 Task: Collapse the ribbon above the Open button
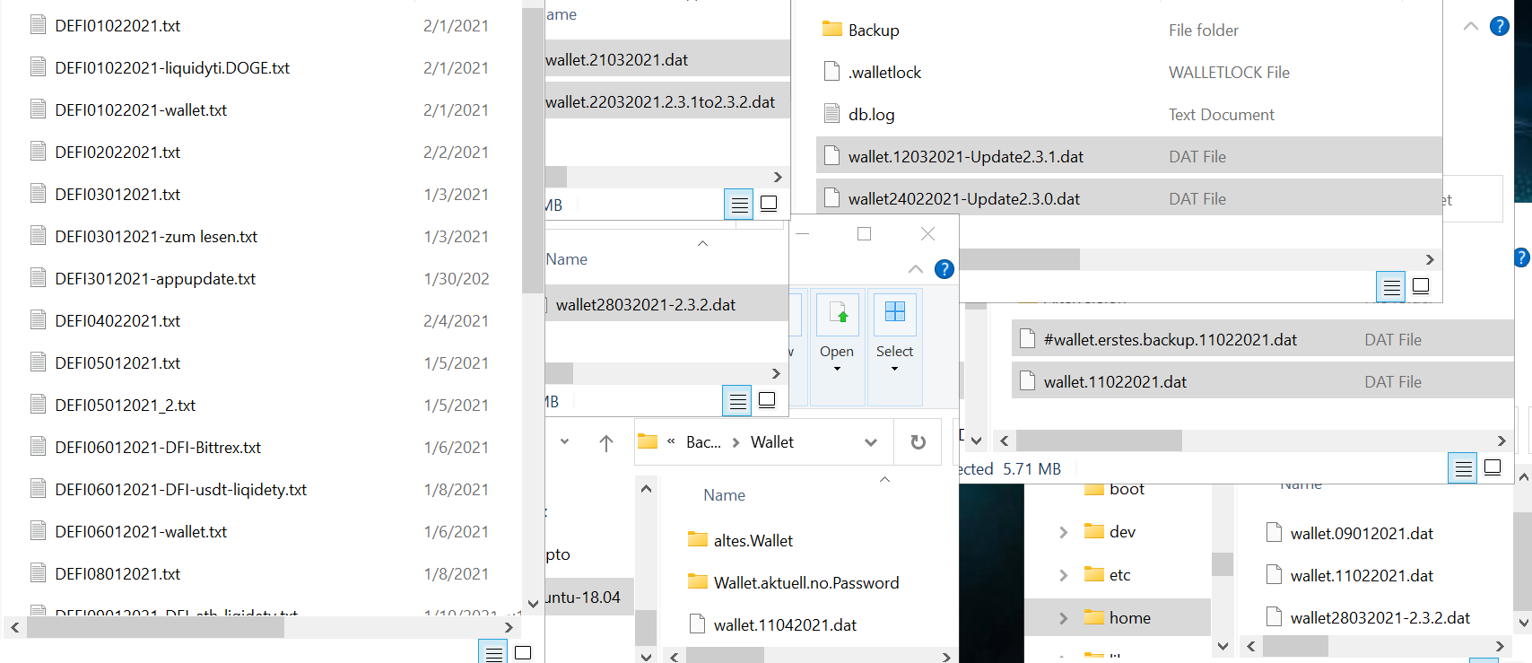[916, 269]
